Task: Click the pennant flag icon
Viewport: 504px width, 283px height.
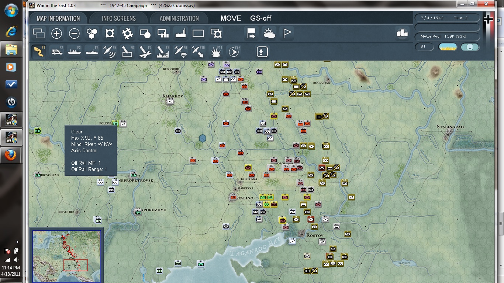Action: click(287, 34)
